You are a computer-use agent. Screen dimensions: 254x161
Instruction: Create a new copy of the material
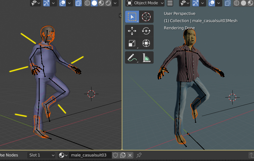(x=123, y=155)
